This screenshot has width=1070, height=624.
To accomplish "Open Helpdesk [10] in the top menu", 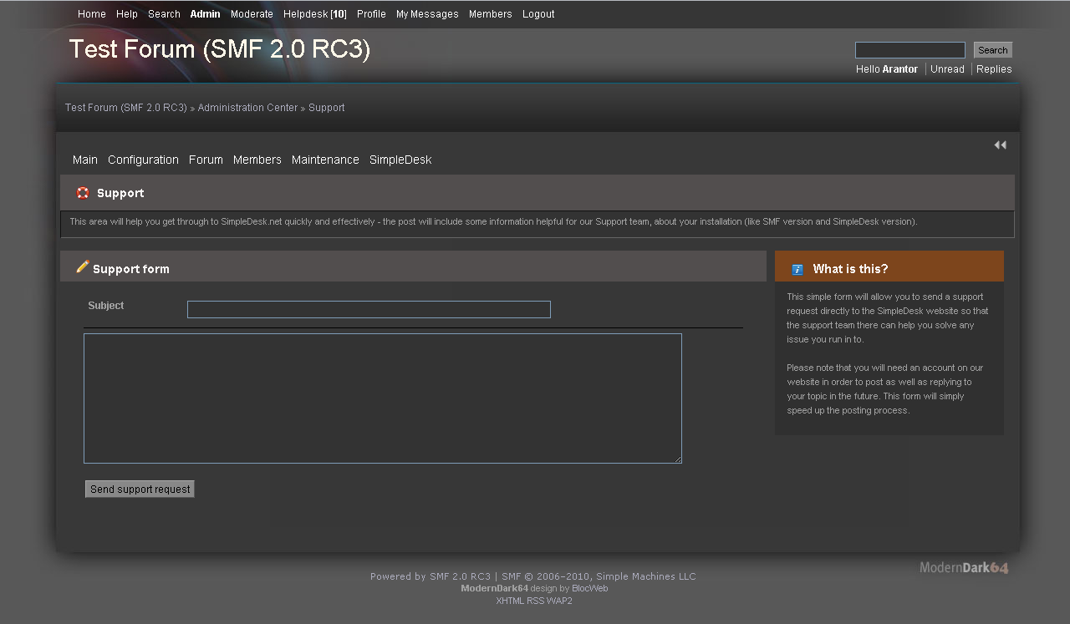I will coord(315,14).
